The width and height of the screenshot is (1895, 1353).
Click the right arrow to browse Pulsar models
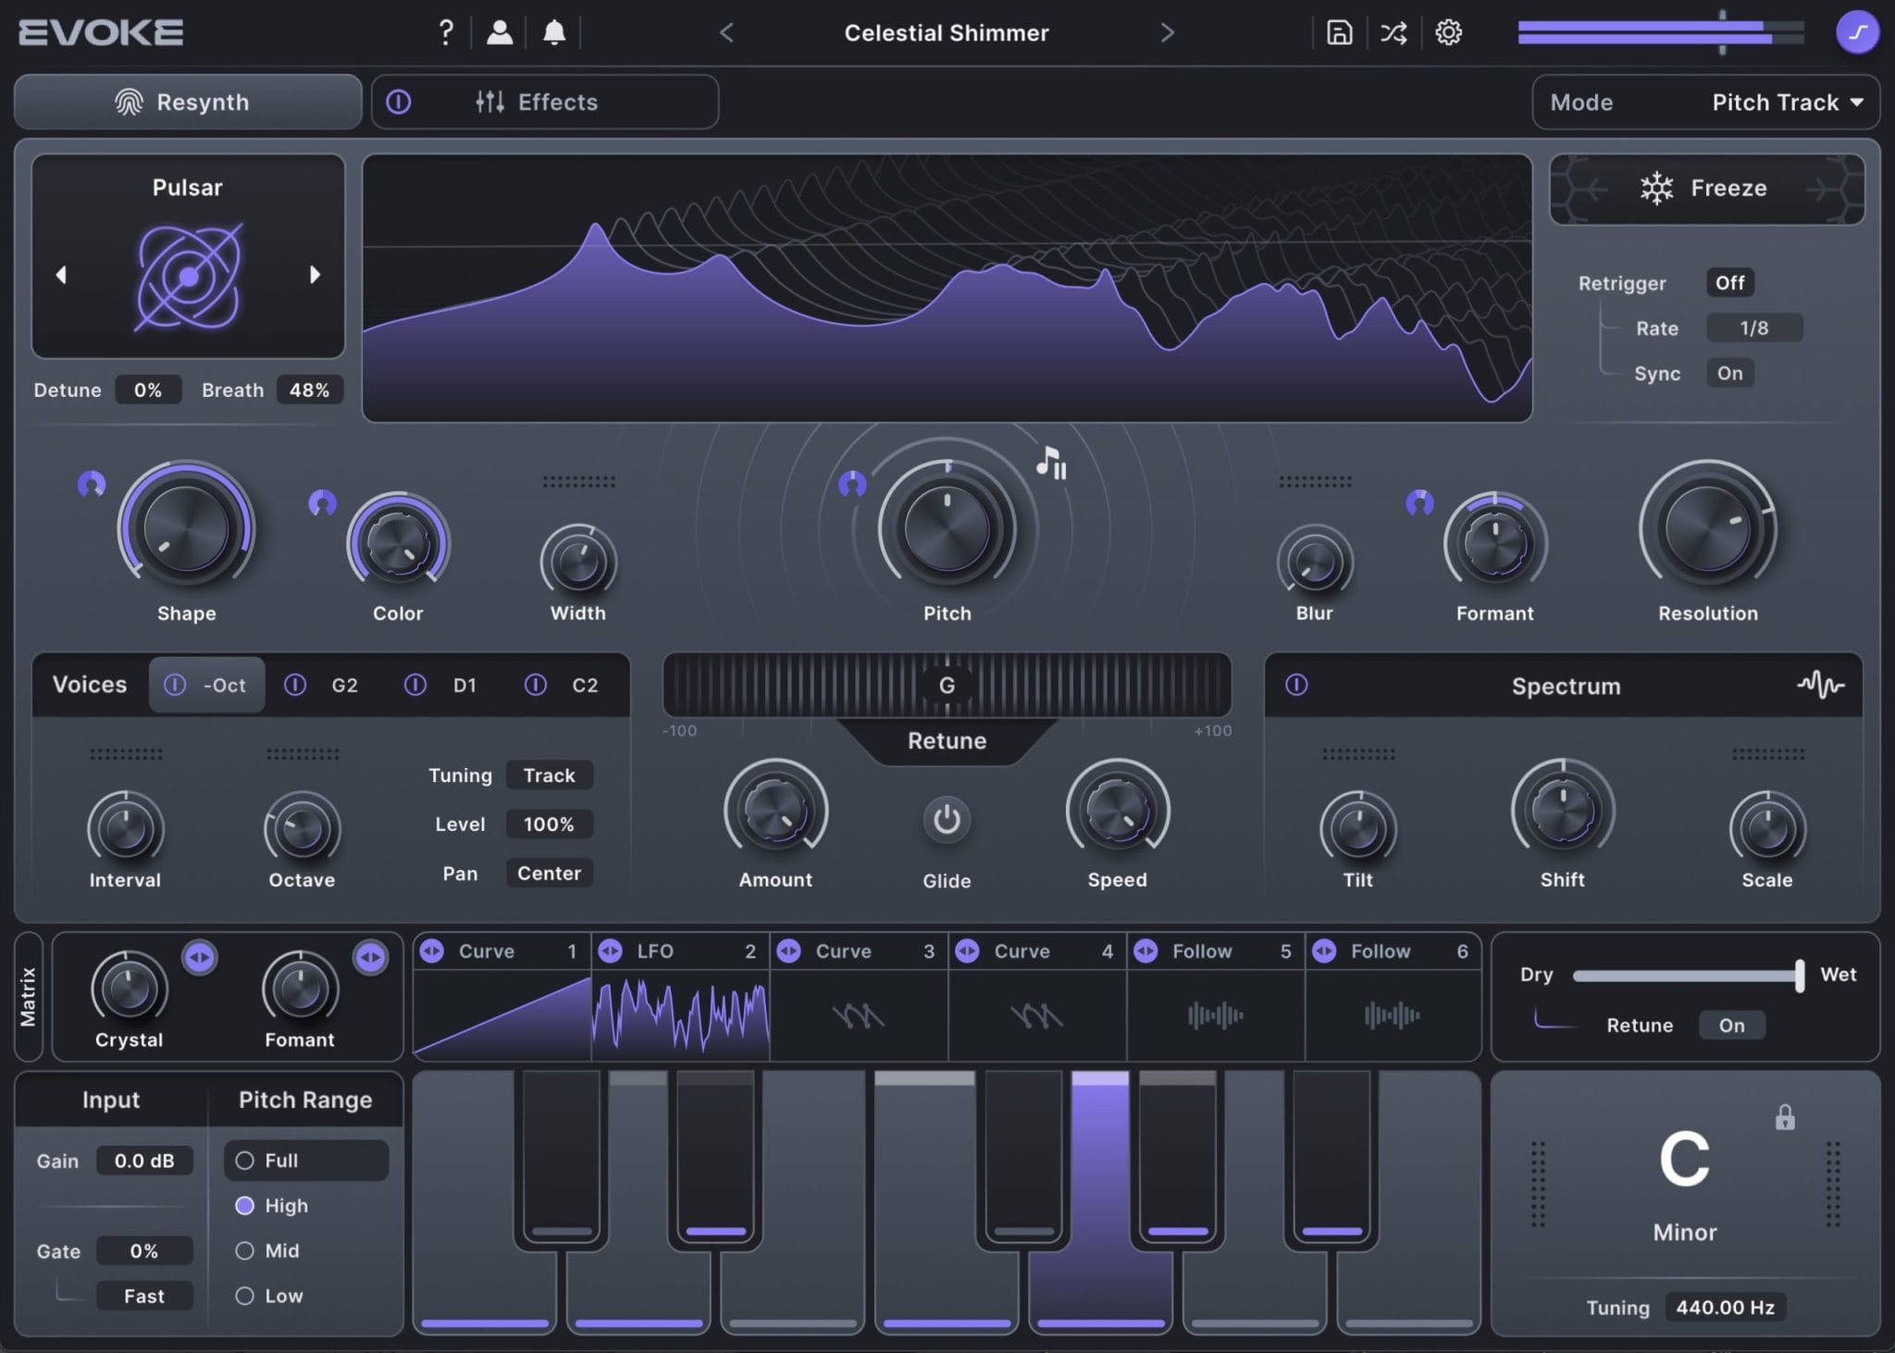tap(316, 275)
